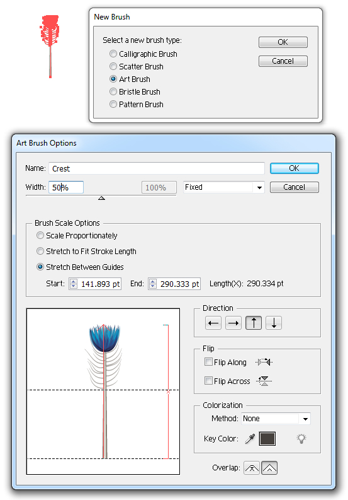The image size is (348, 500).
Task: Choose the second Overlap option button
Action: [x=269, y=468]
